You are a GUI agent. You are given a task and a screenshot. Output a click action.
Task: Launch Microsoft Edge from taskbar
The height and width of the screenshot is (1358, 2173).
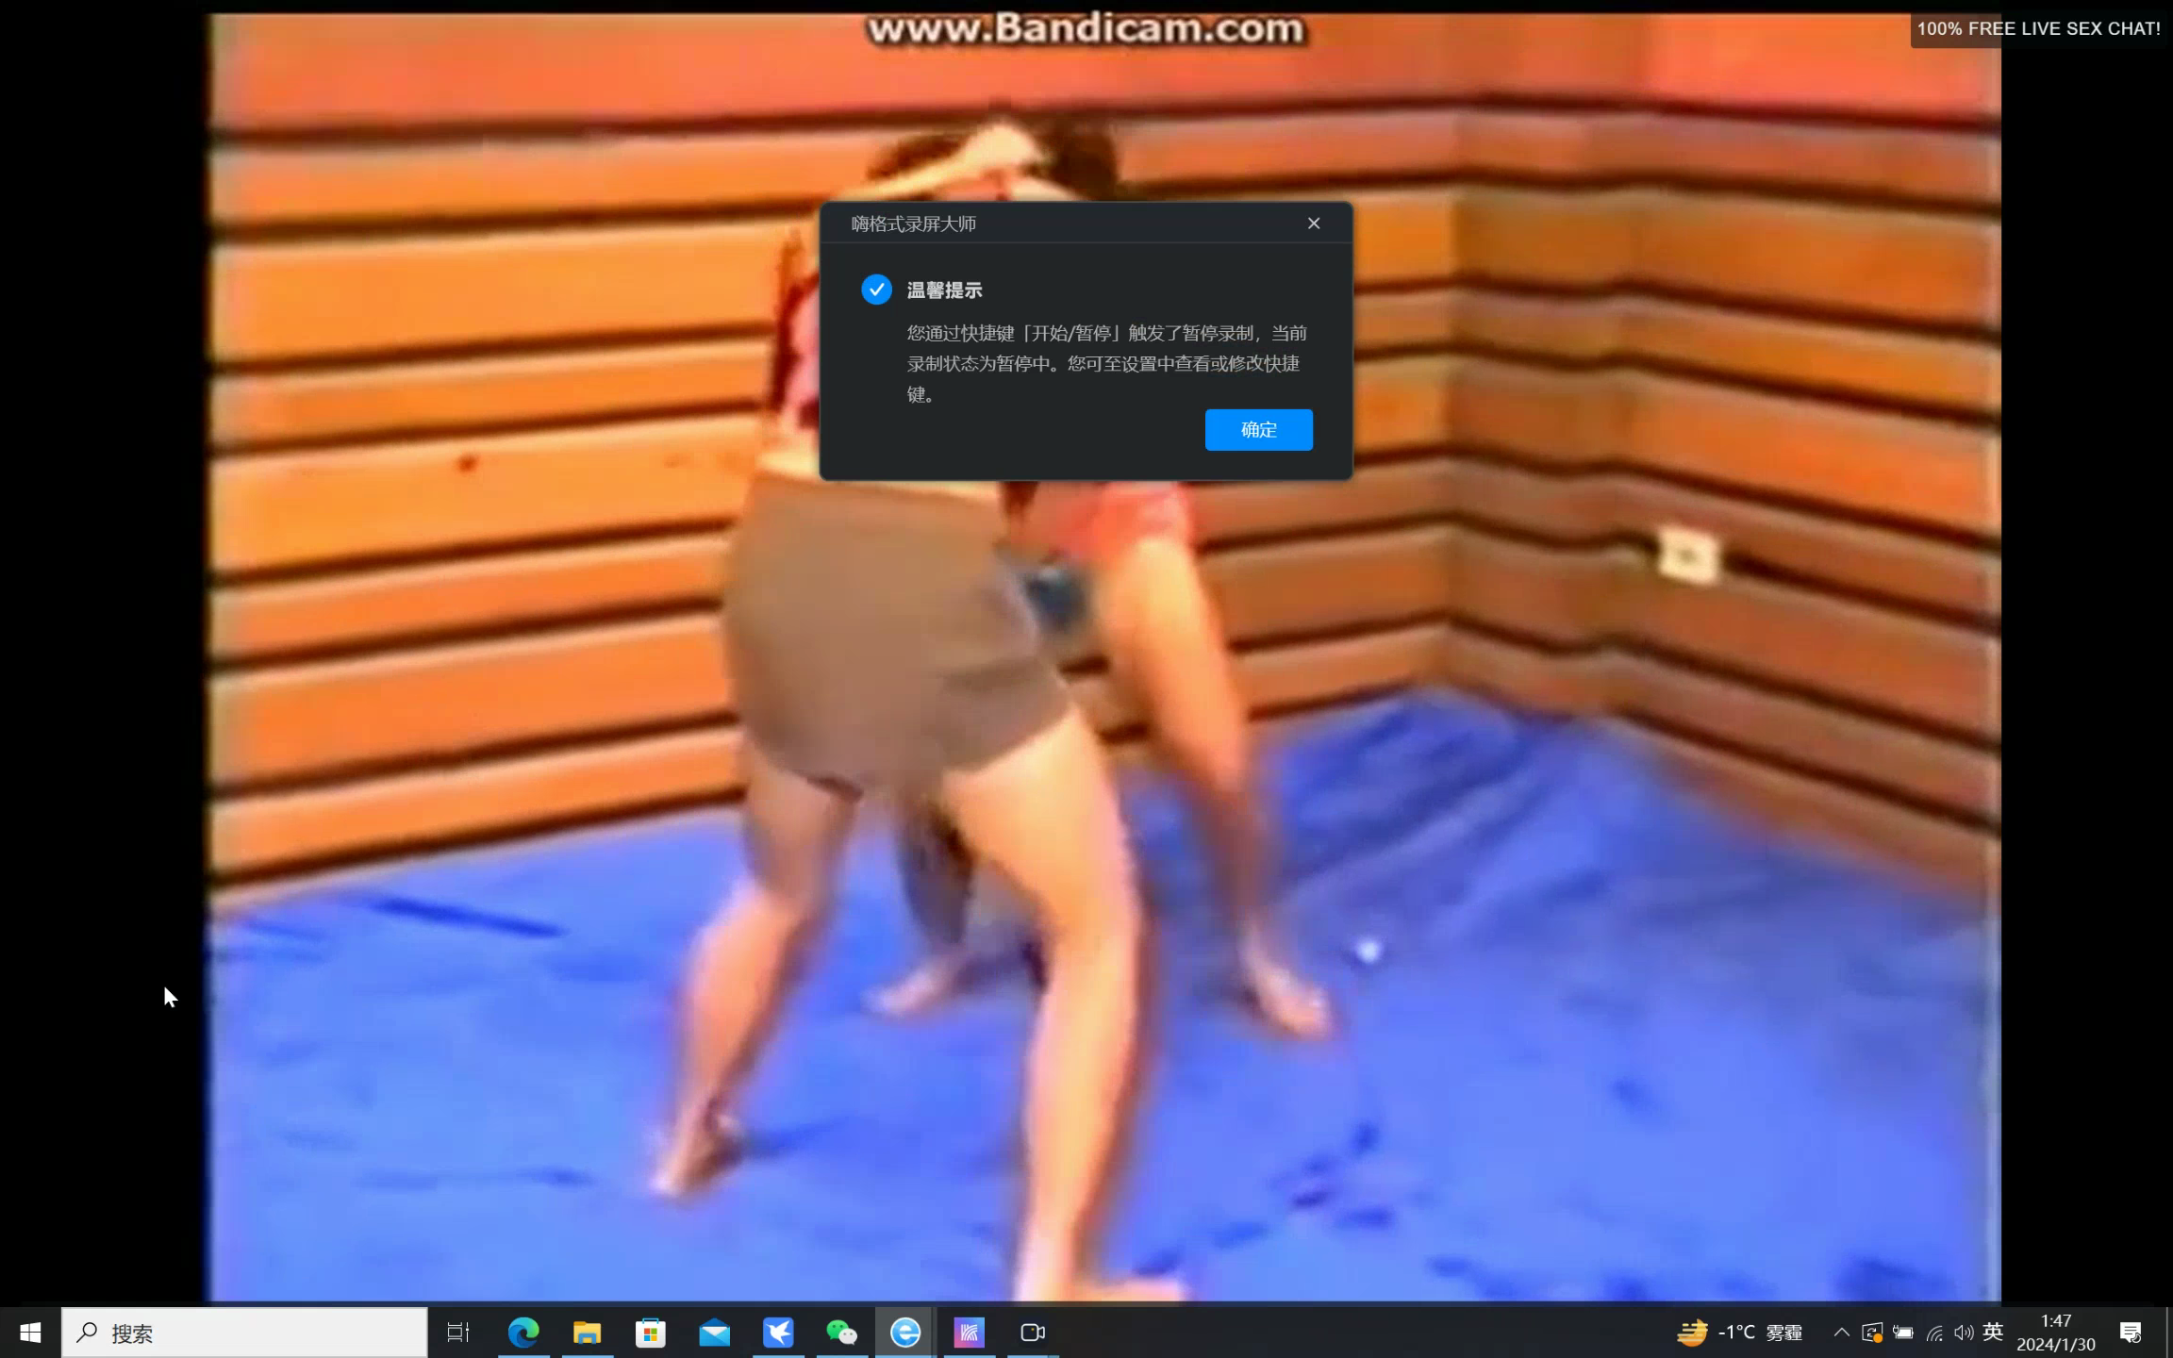pos(523,1333)
